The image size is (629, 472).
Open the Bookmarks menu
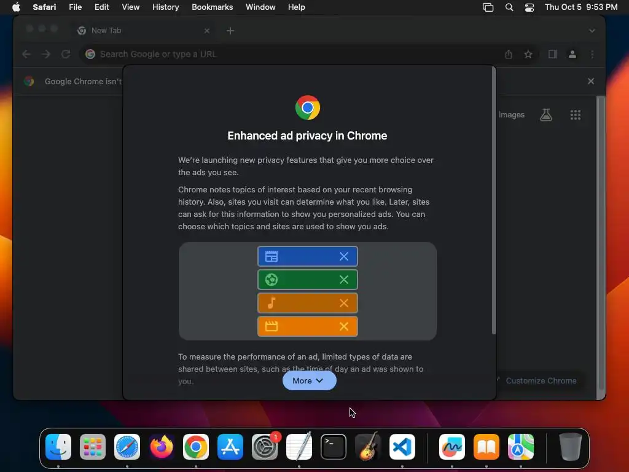(x=212, y=7)
